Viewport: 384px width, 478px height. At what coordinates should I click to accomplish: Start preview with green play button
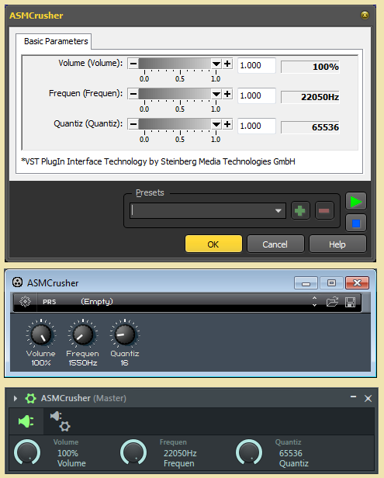coord(355,202)
